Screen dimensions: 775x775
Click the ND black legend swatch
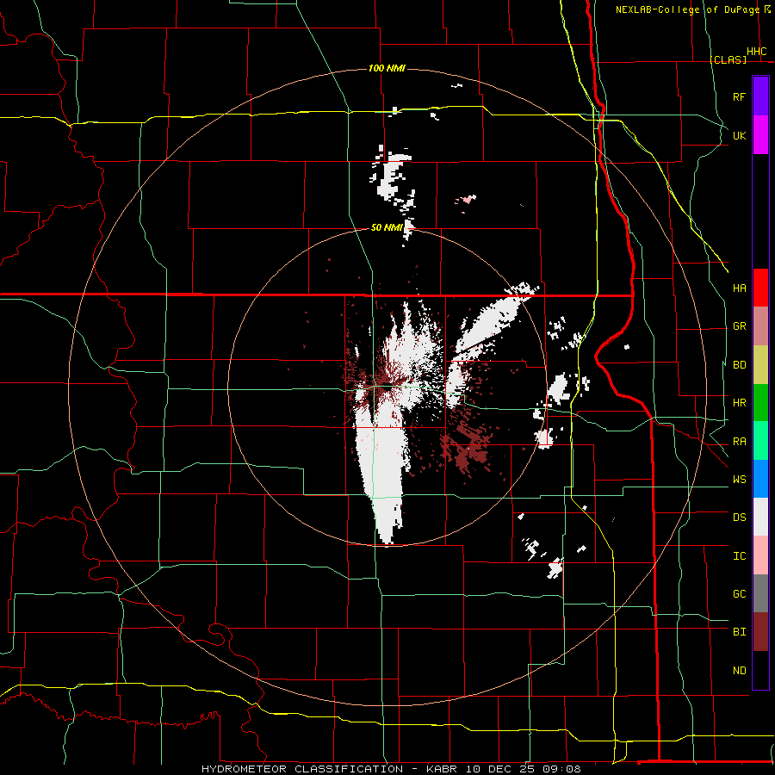pos(760,670)
